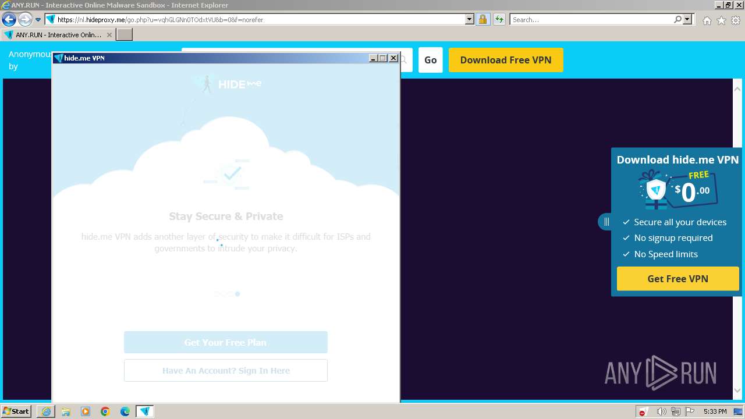Image resolution: width=745 pixels, height=419 pixels.
Task: Open the search provider dropdown
Action: (687, 19)
